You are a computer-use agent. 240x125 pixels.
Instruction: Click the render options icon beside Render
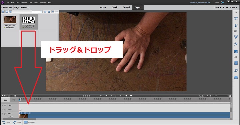207,96
